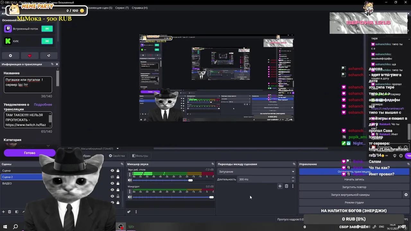Open virtual camera settings gear
Image resolution: width=411 pixels, height=231 pixels.
[406, 195]
